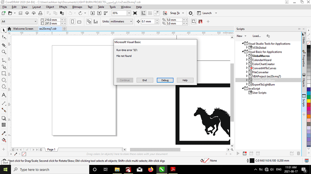
Task: Select the Zoom tool
Action: [x=4, y=52]
